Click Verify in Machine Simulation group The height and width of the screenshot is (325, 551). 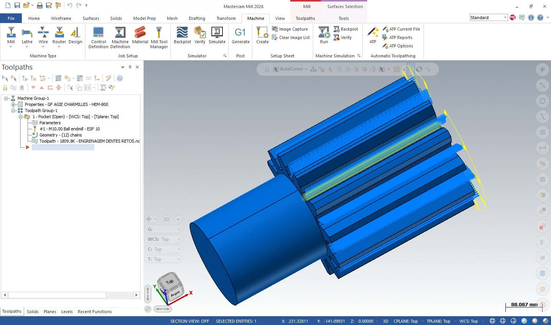point(343,37)
